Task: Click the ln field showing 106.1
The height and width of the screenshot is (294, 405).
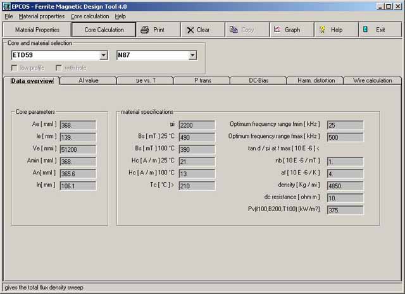Action: point(78,186)
